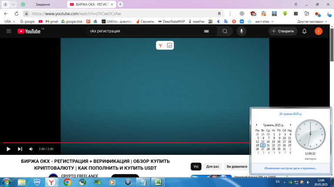Select the Усі filter chip

[x=196, y=167]
